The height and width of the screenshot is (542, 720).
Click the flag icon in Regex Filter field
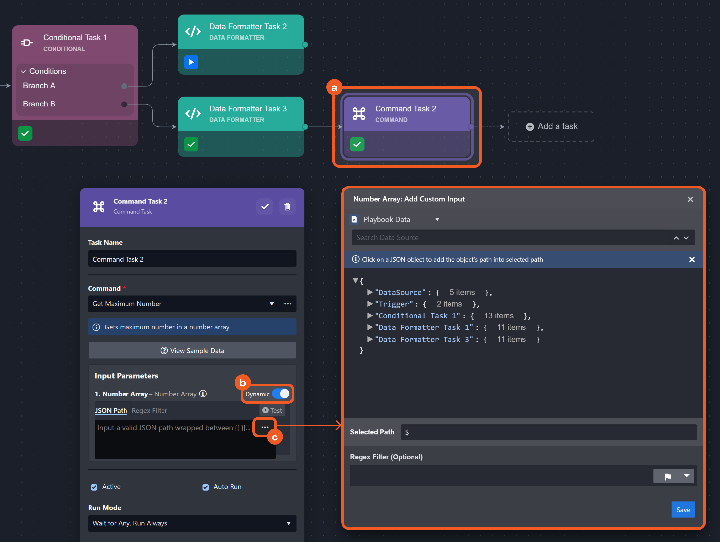(667, 476)
